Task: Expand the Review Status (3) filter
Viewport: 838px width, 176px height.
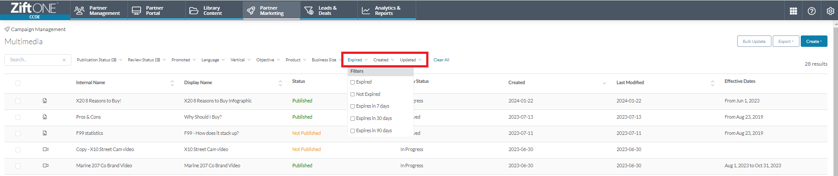Action: click(147, 60)
